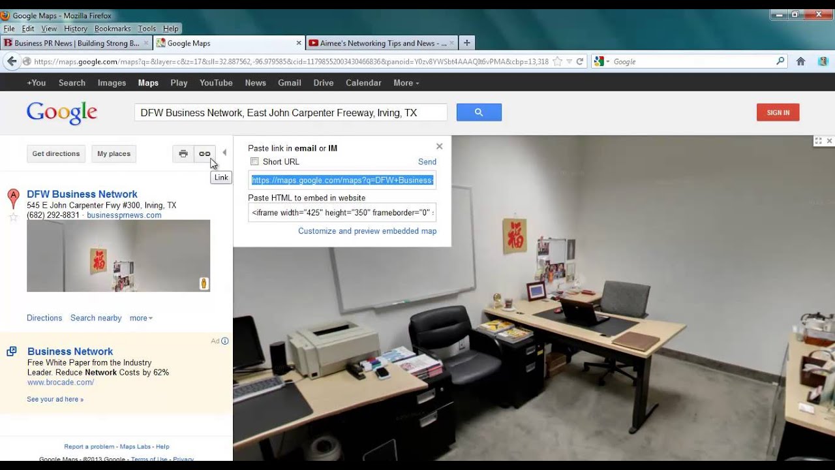Open Firefox home page icon
This screenshot has width=835, height=470.
click(801, 61)
